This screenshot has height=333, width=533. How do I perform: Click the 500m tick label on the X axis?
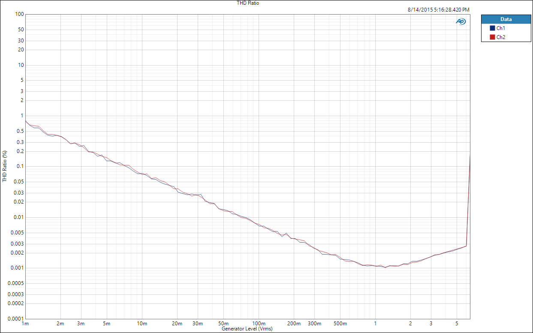pyautogui.click(x=340, y=324)
